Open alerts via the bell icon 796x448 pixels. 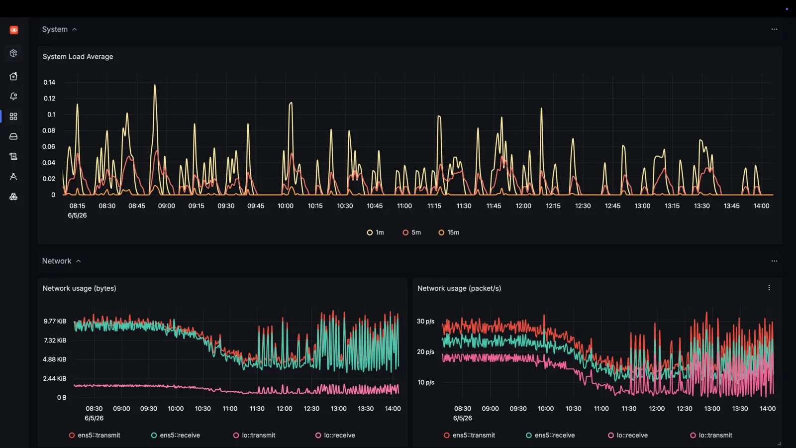point(13,96)
